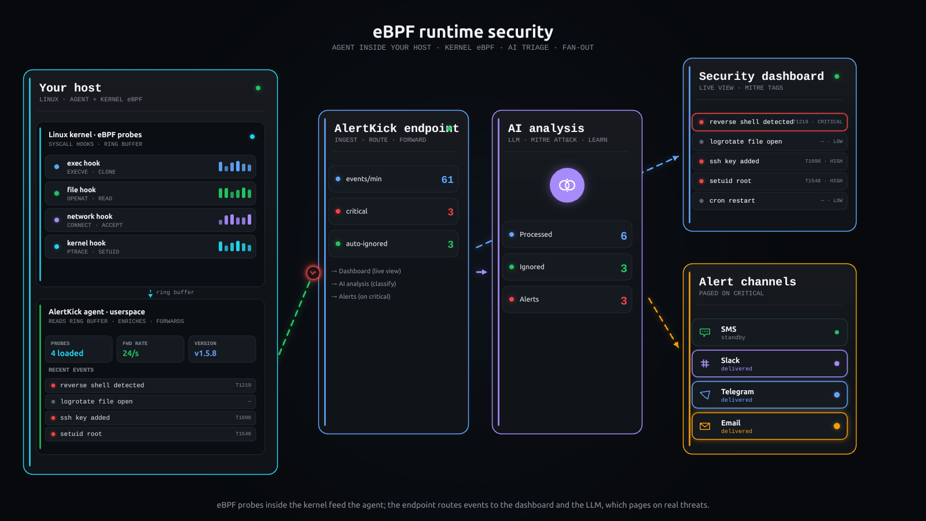Open the logrotate file open dashboard entry
Viewport: 926px width, 521px height.
pyautogui.click(x=770, y=142)
